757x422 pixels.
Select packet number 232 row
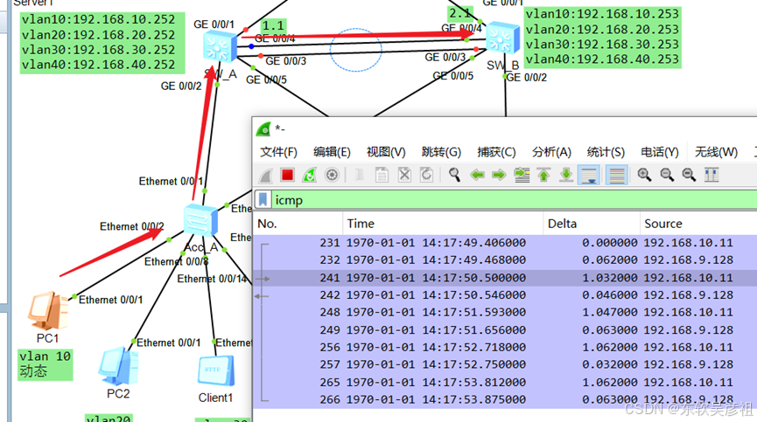505,260
